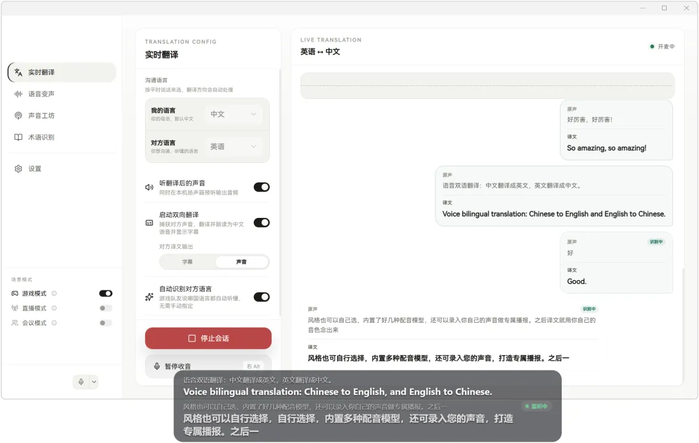This screenshot has height=443, width=699.
Task: Click the 英语 ↔ 中文 header title
Action: (x=320, y=52)
